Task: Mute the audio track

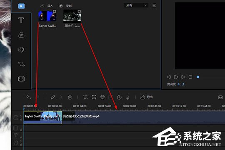Action: pos(21,141)
